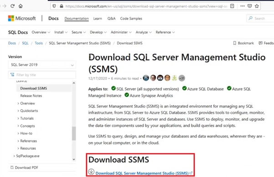Click the Bookmark button
The image size is (274, 177).
coord(243,43)
